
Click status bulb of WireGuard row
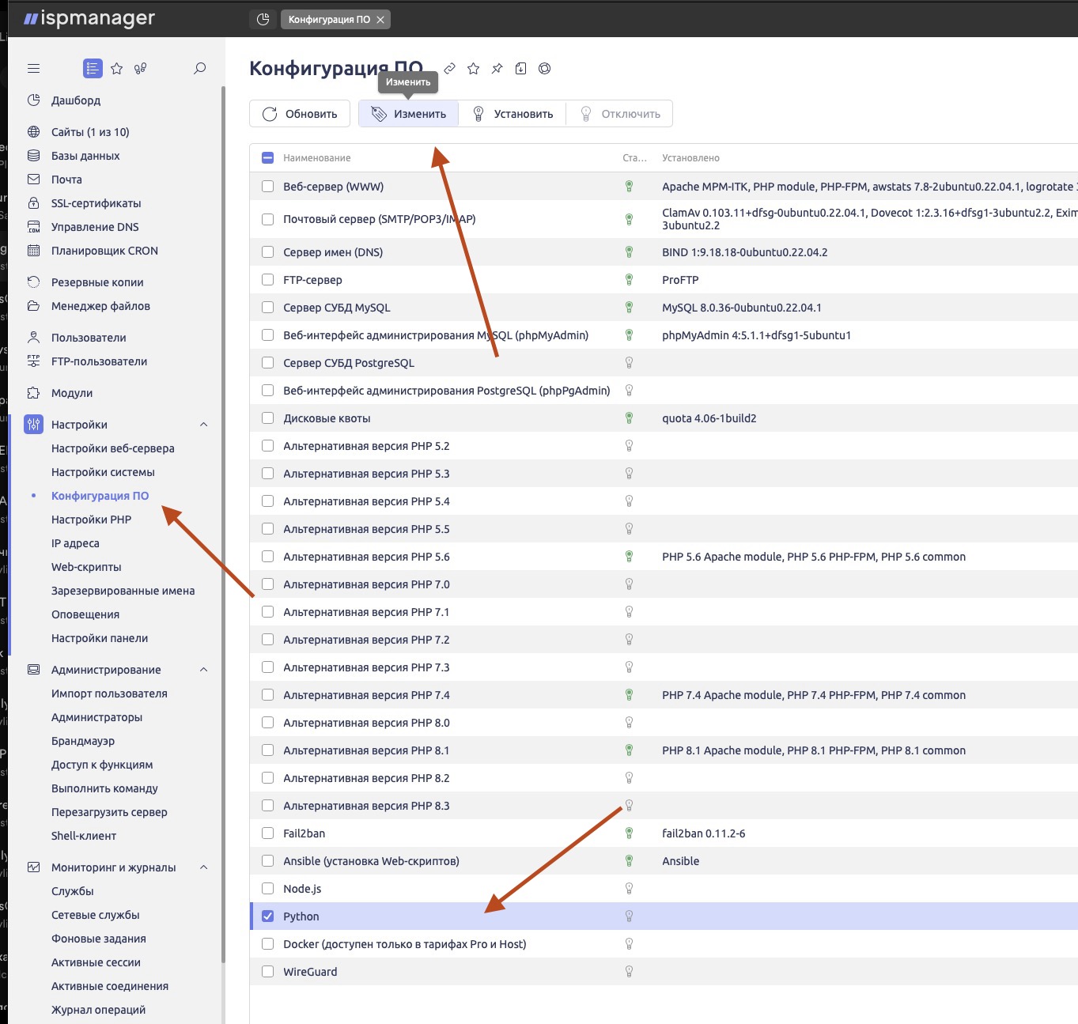click(630, 972)
